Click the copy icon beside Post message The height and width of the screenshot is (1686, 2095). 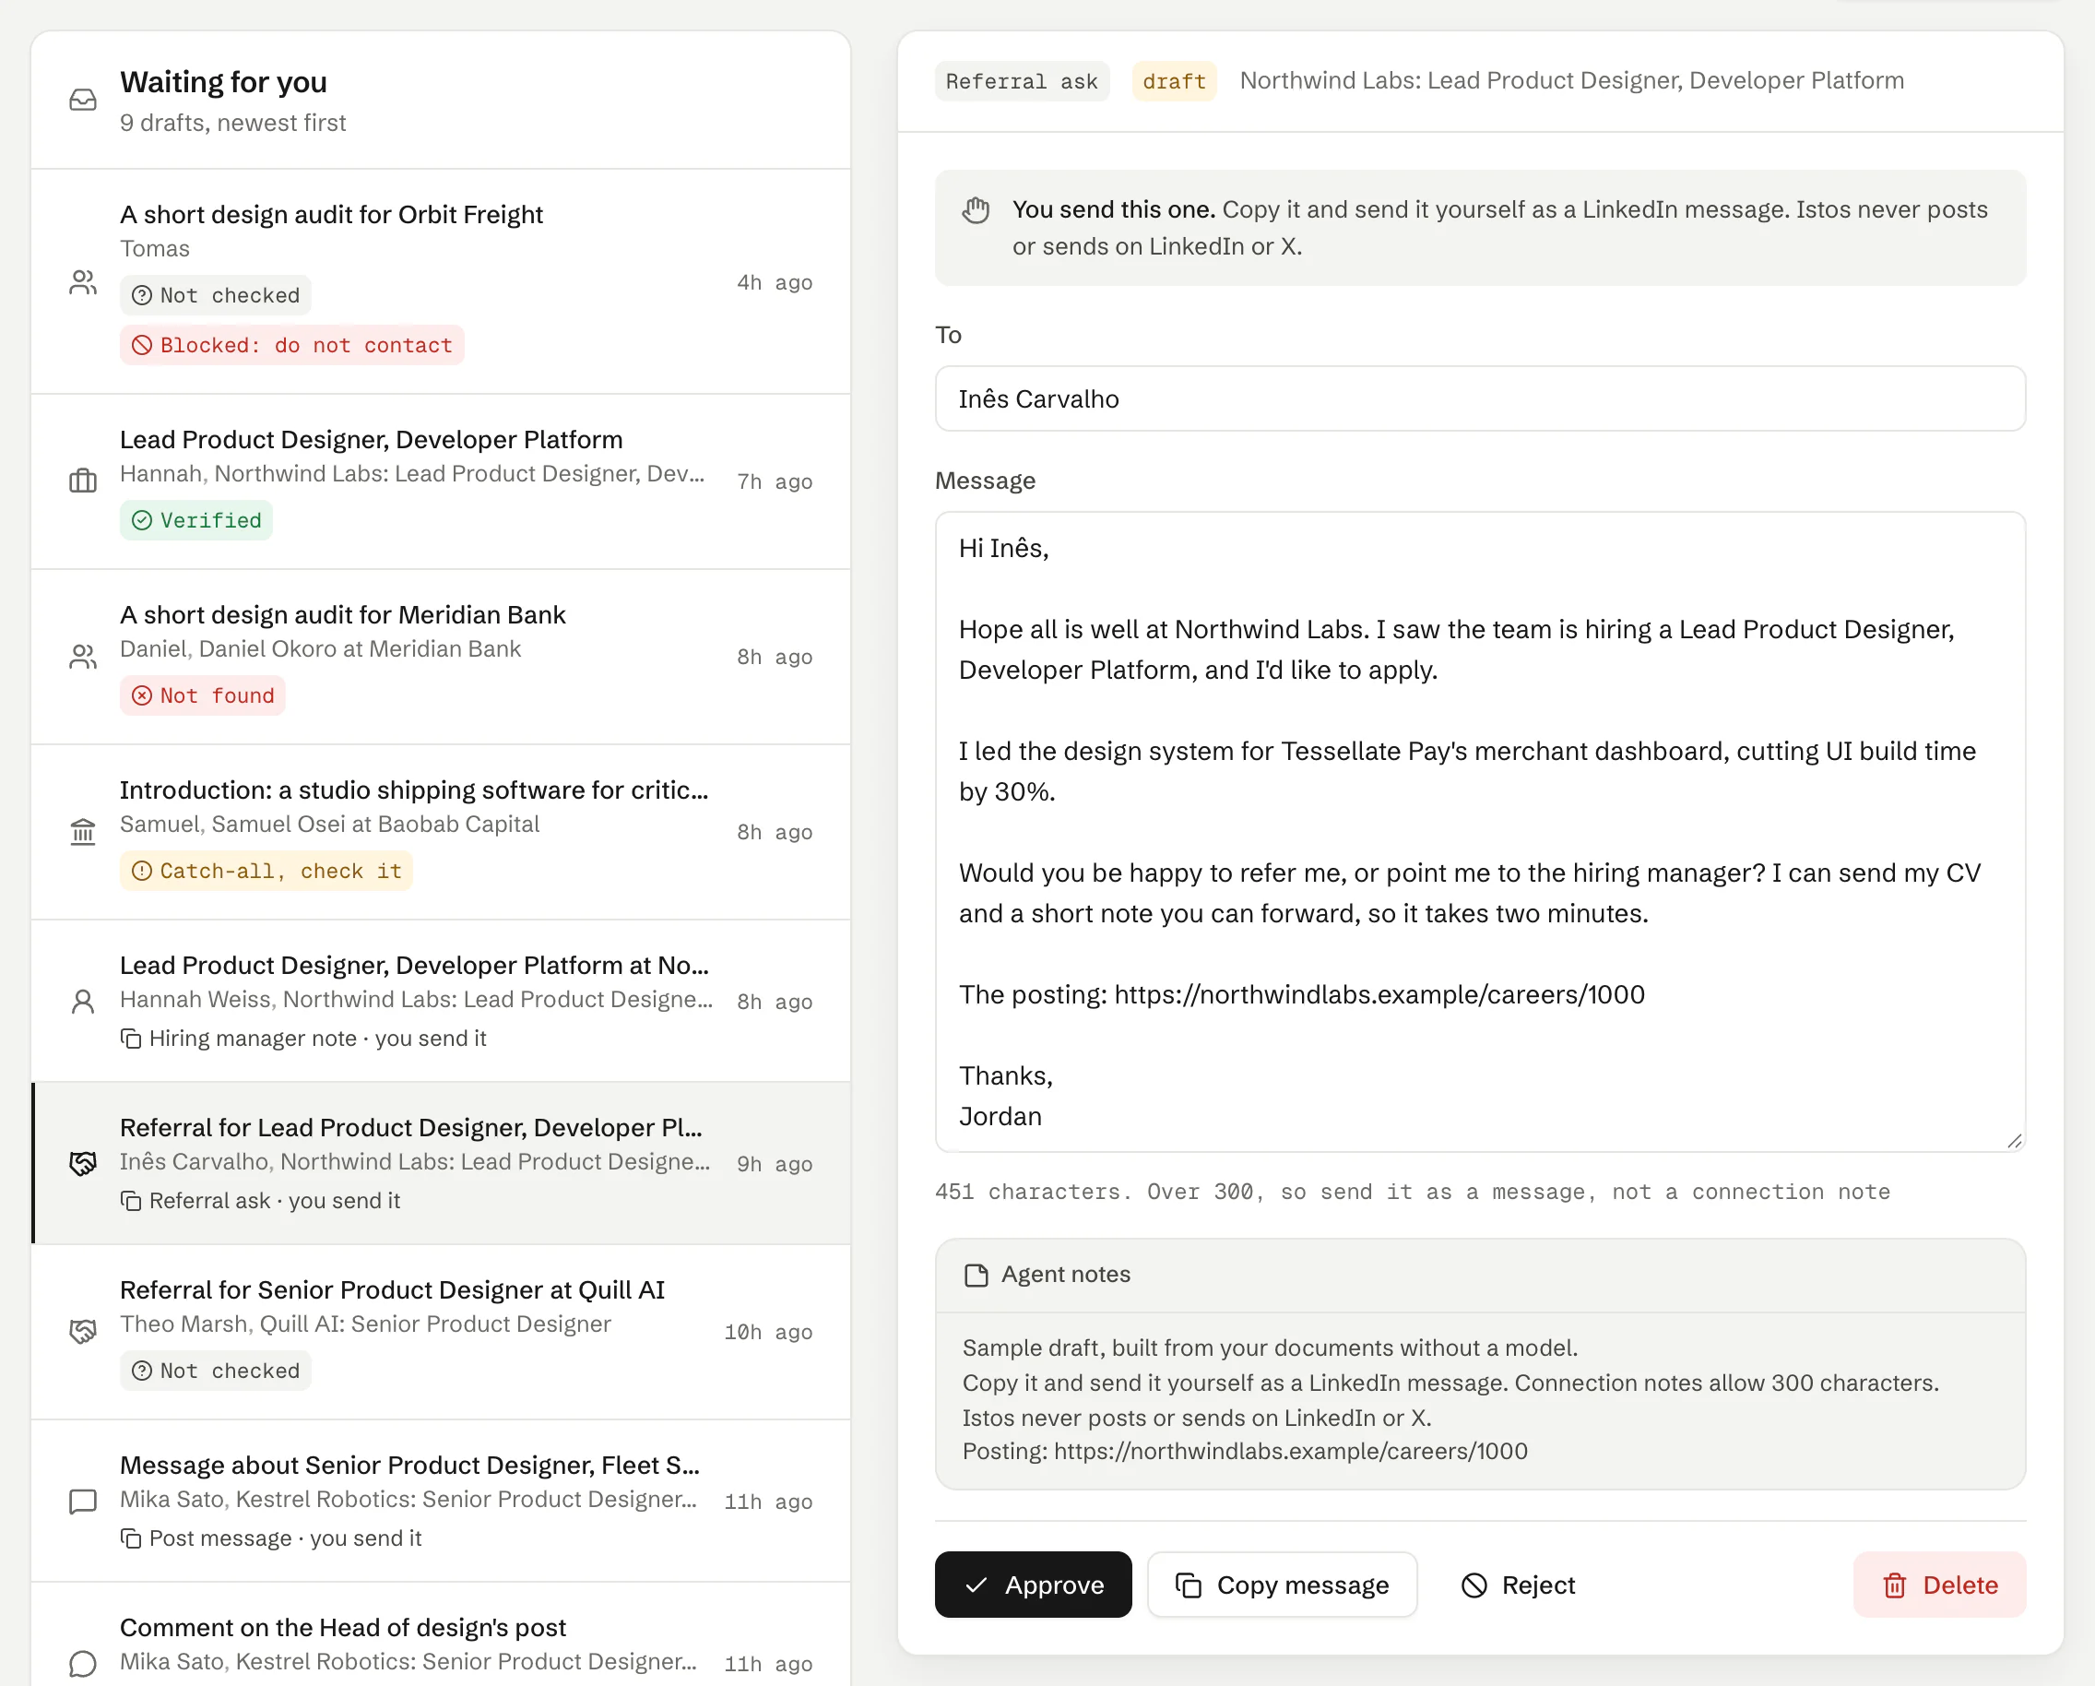pos(130,1538)
